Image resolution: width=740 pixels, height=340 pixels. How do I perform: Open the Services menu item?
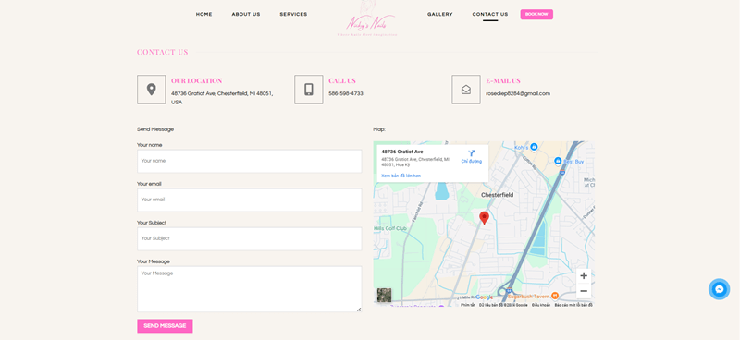pyautogui.click(x=293, y=14)
